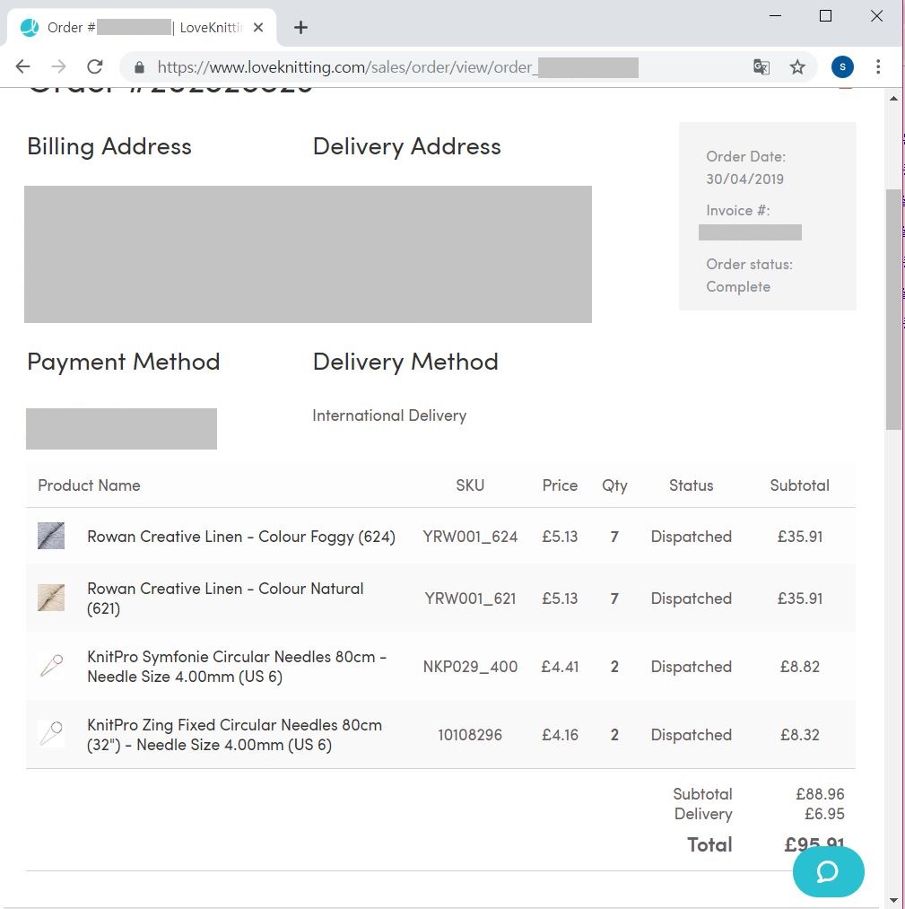Image resolution: width=905 pixels, height=909 pixels.
Task: Click the Delivery Method heading
Action: 405,362
